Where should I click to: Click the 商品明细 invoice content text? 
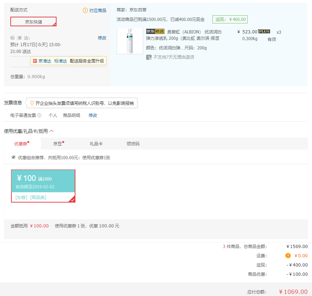click(x=72, y=115)
